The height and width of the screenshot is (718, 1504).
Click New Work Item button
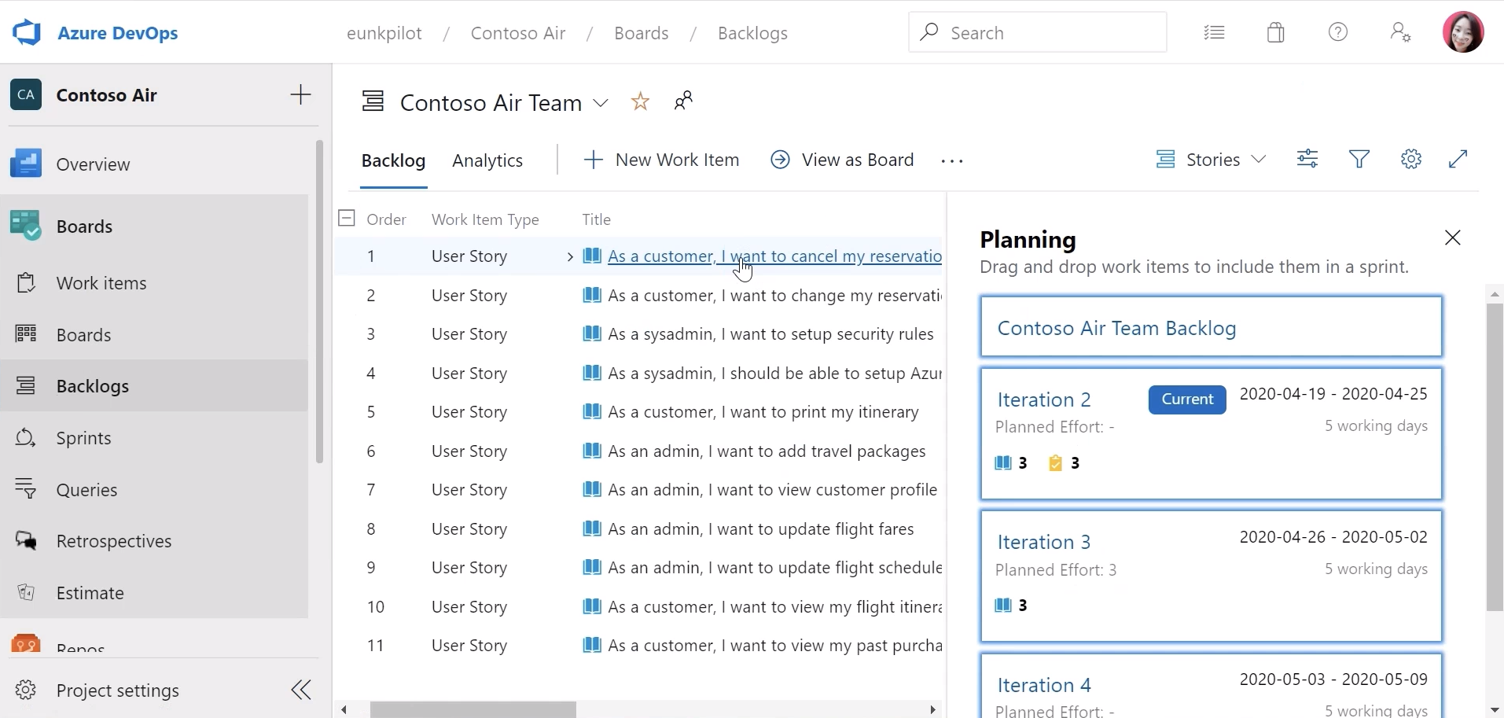click(662, 160)
